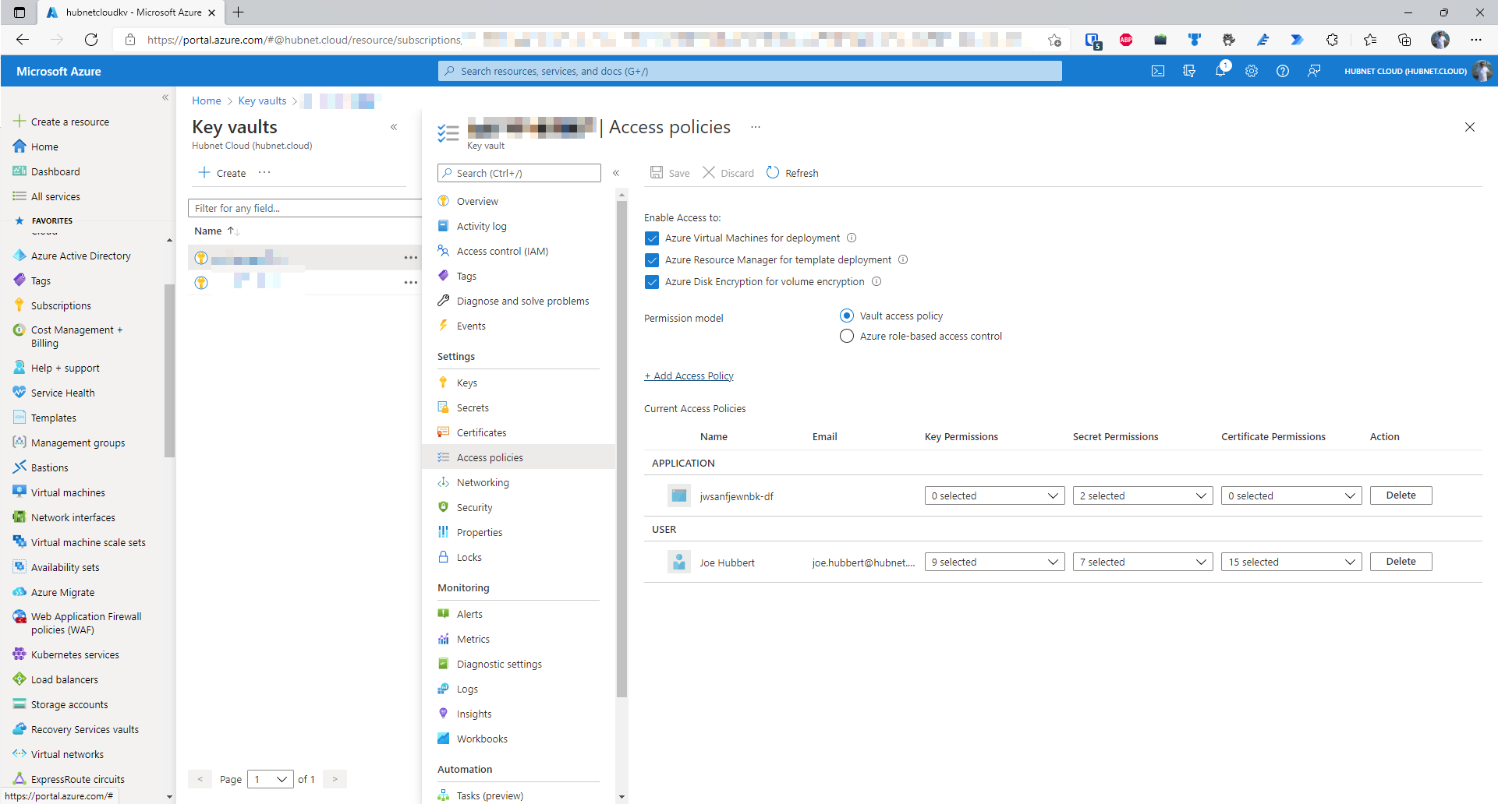Focus the Filter for any field box

click(304, 208)
